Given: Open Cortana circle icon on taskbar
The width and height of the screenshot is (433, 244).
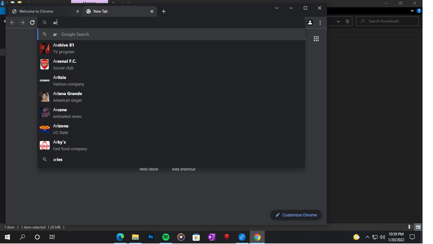Looking at the screenshot, I should (37, 237).
